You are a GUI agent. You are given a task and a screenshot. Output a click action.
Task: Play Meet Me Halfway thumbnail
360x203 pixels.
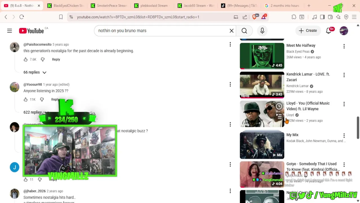pos(262,56)
